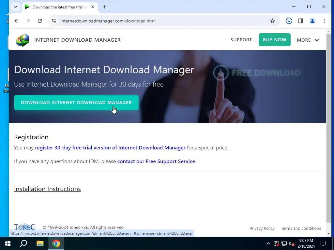Open the Chrome three-dot menu
334x250 pixels.
(x=324, y=21)
